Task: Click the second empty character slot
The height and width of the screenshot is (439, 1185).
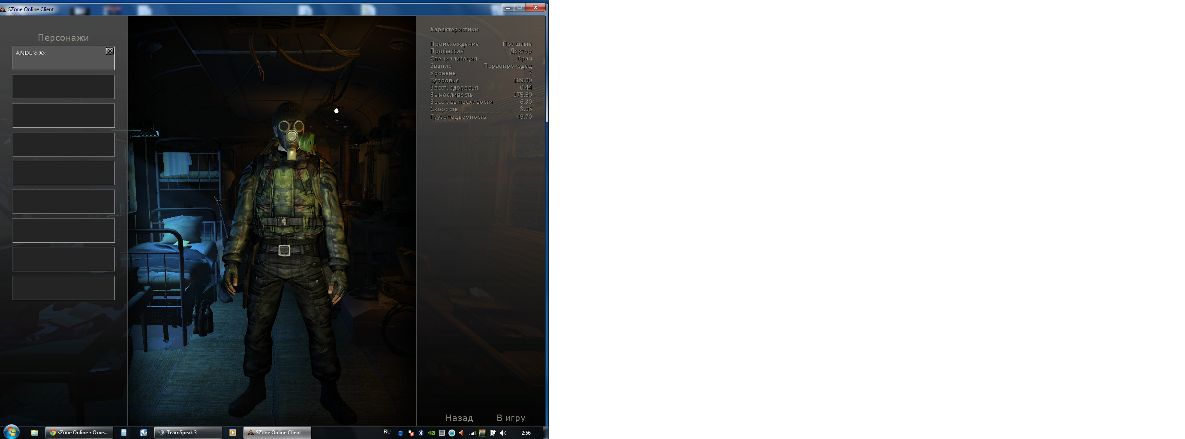Action: (x=63, y=115)
